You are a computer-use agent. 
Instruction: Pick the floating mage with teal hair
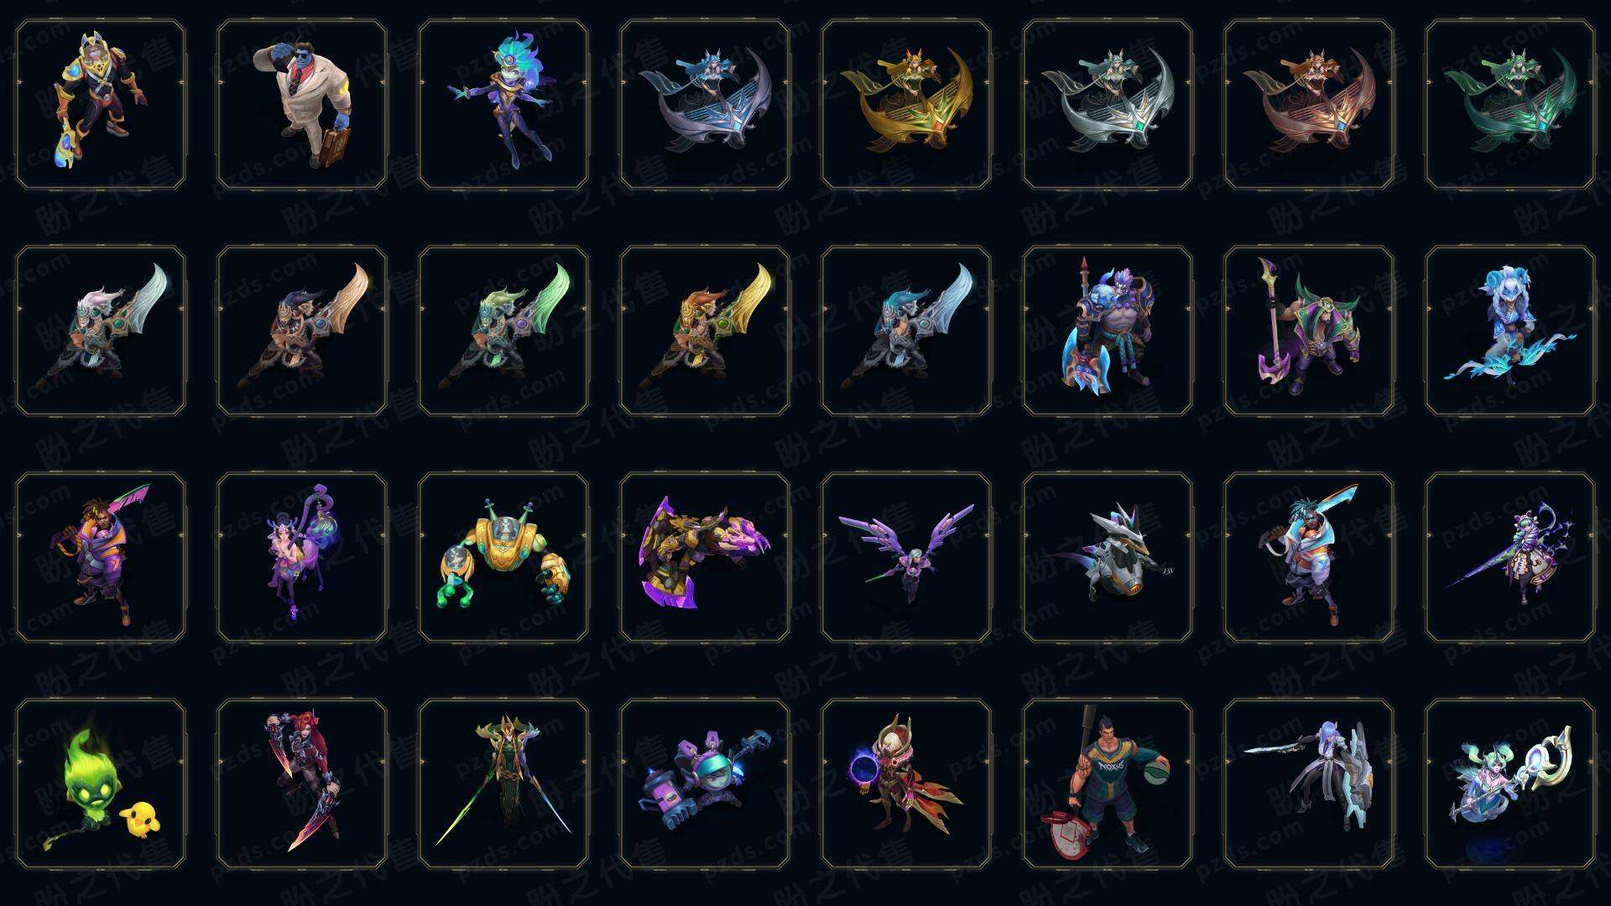[x=503, y=105]
